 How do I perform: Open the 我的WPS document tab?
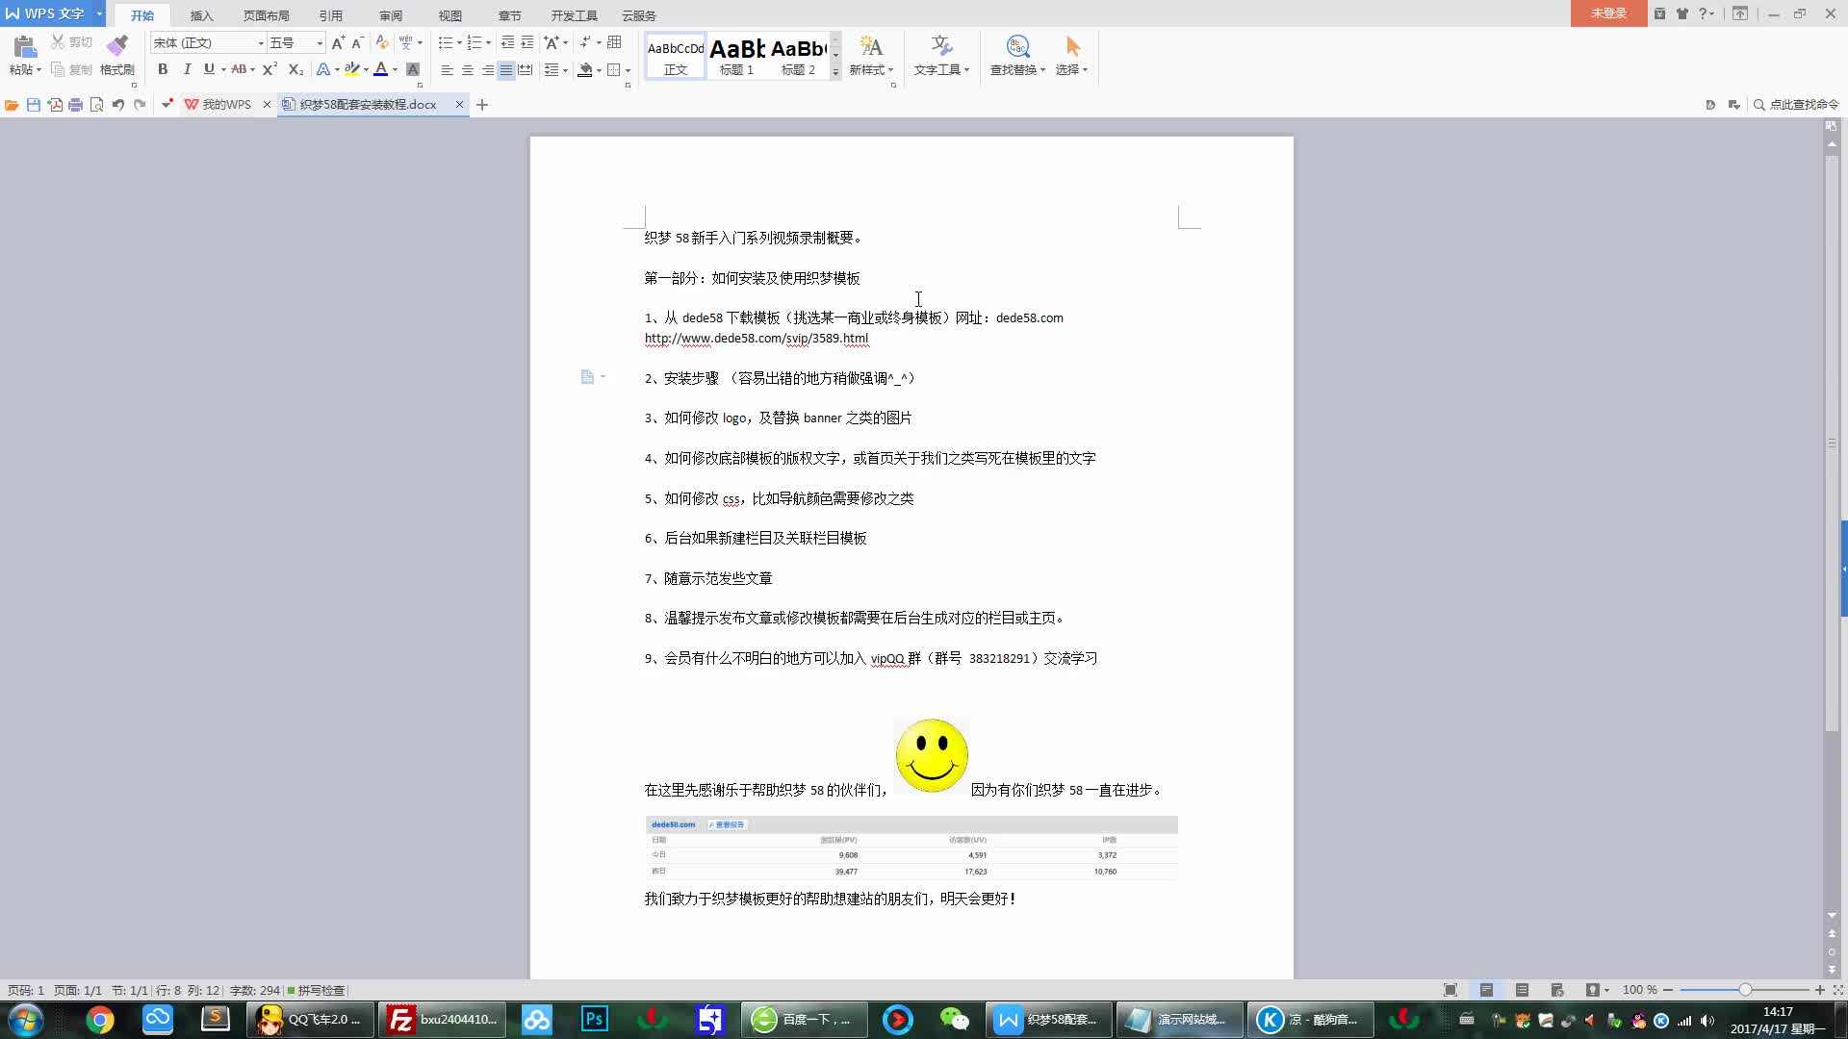click(225, 105)
